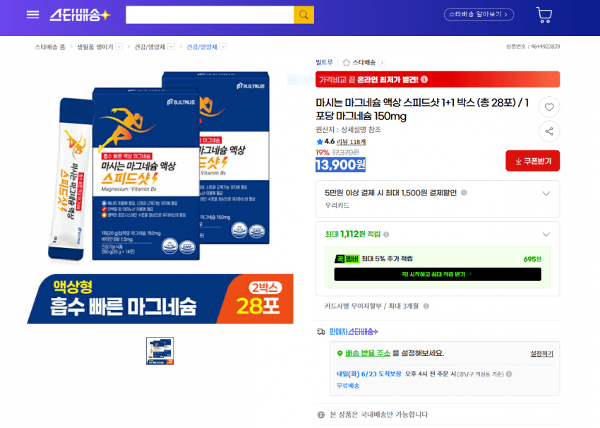Click the green location pin icon
This screenshot has height=428, width=600.
pos(340,353)
